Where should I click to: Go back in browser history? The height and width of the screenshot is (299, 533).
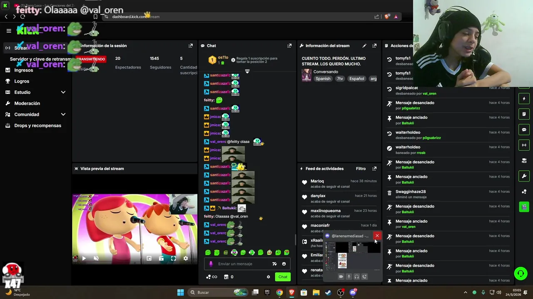(6, 17)
